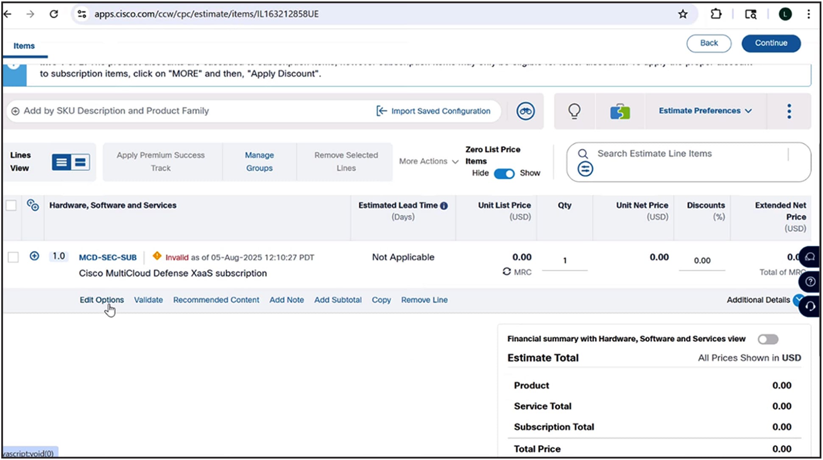Switch to detailed lines view icon
This screenshot has height=460, width=823.
tap(61, 162)
